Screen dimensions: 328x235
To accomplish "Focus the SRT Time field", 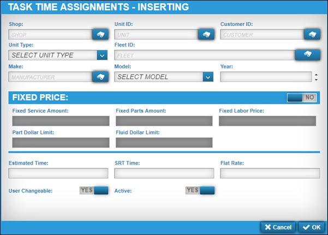I will 164,173.
